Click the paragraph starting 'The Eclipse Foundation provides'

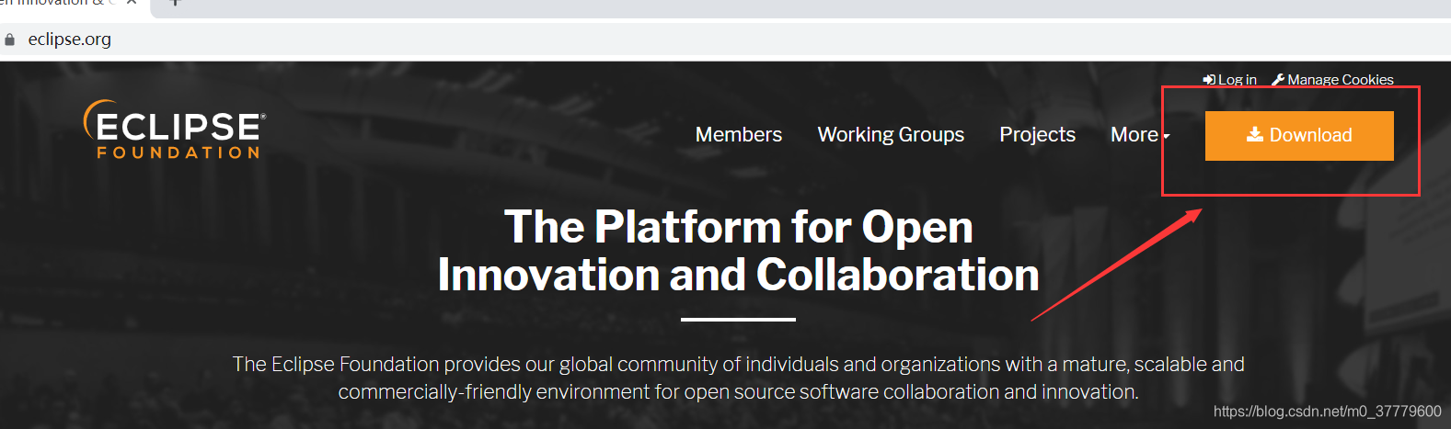(x=739, y=378)
